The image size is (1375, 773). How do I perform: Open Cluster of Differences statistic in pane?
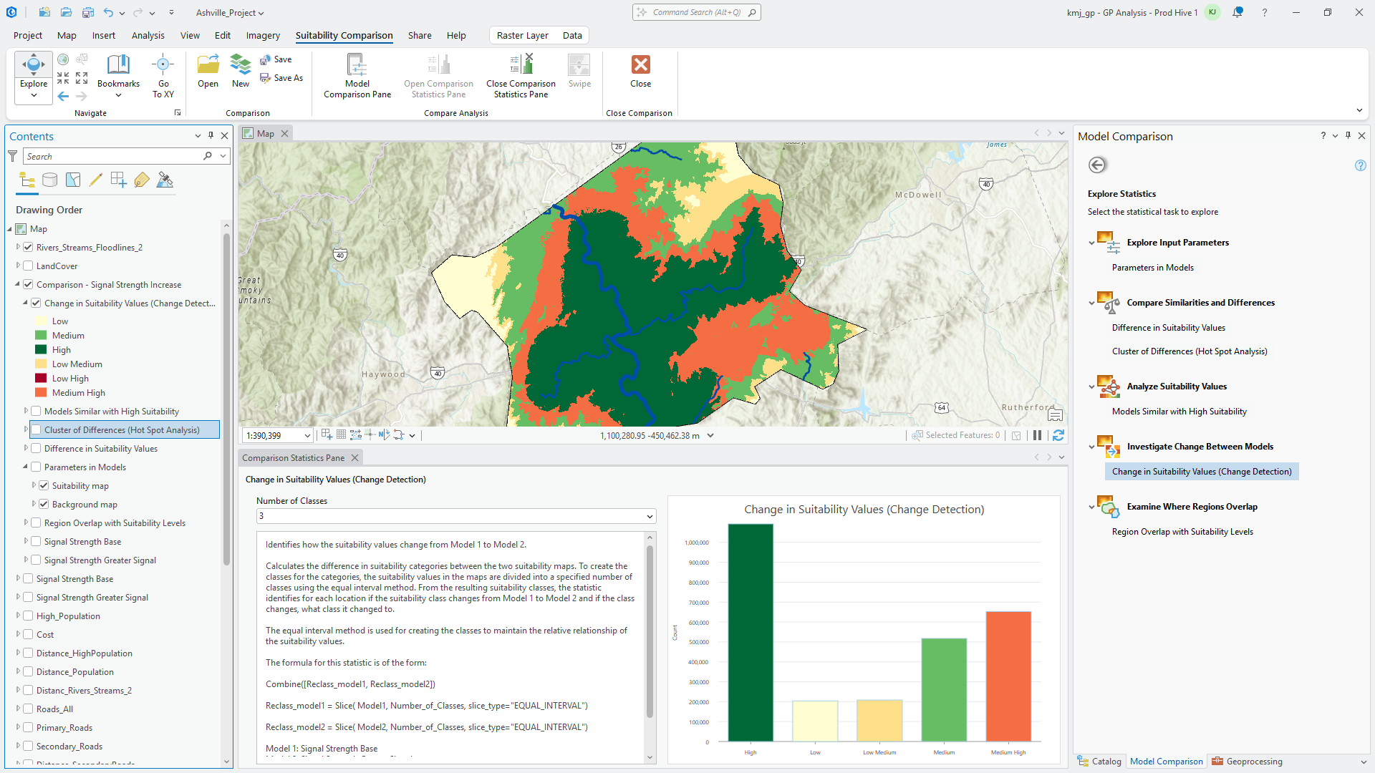[1189, 351]
